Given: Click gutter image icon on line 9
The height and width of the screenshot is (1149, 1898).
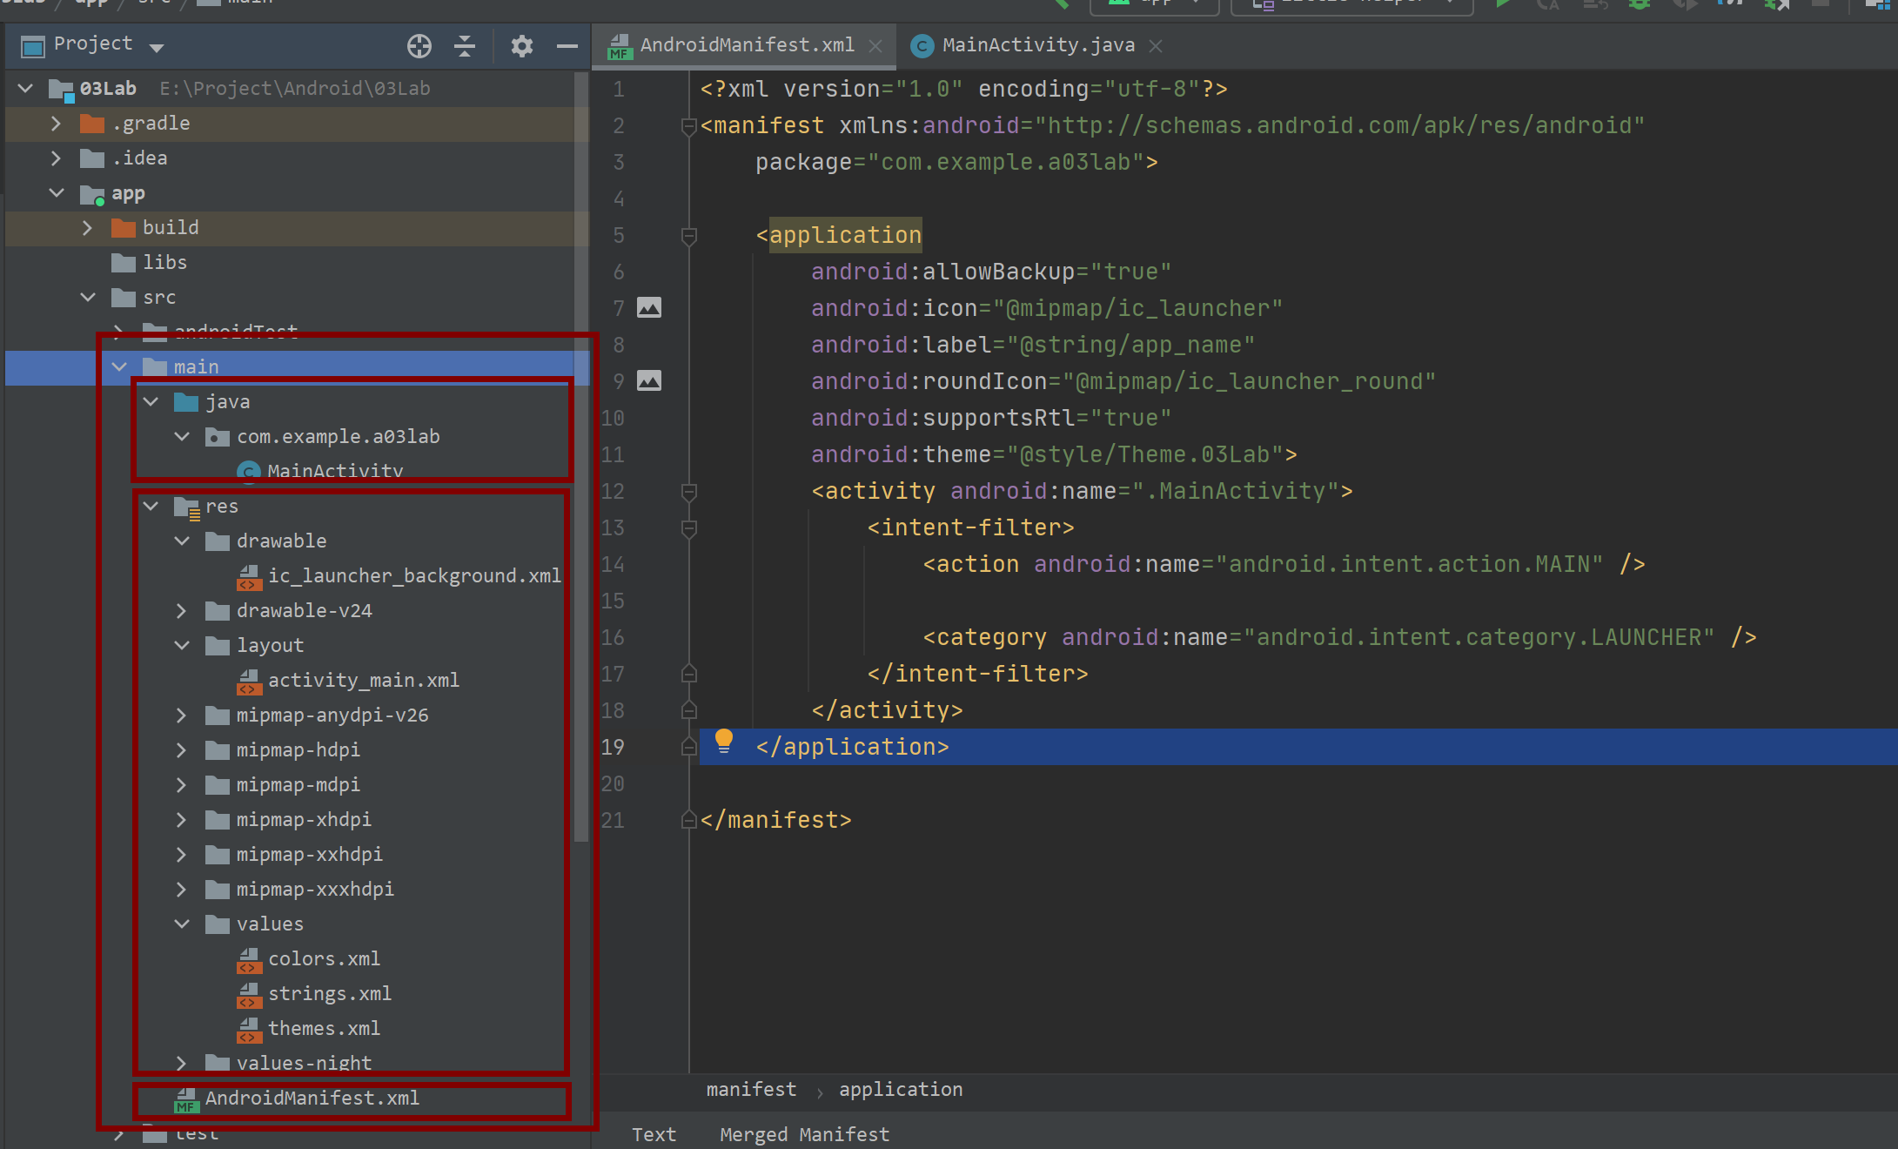Looking at the screenshot, I should click(649, 380).
